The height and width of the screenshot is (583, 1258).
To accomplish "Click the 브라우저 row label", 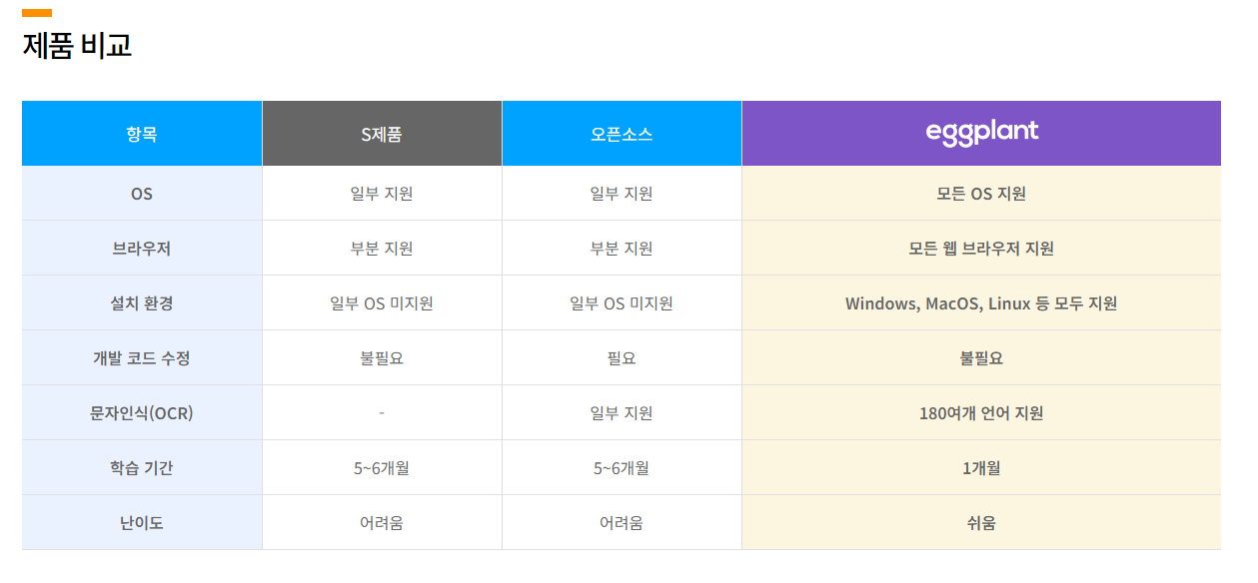I will pos(142,249).
